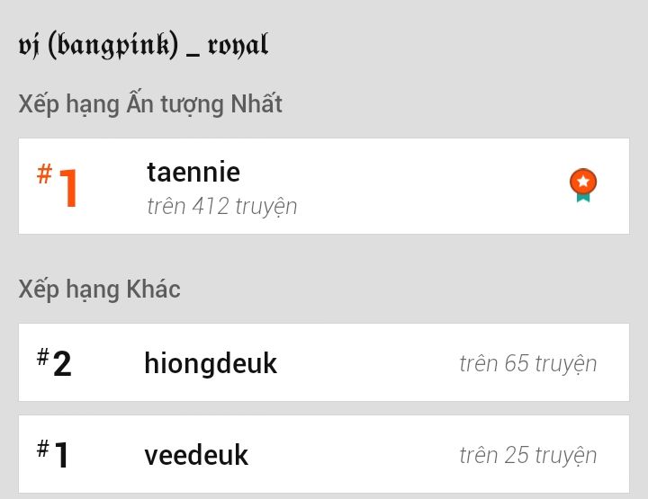Tap the 'Xếp hạng Ấn tượng Nhất' heading
Screen dimensions: 648x499
150,104
